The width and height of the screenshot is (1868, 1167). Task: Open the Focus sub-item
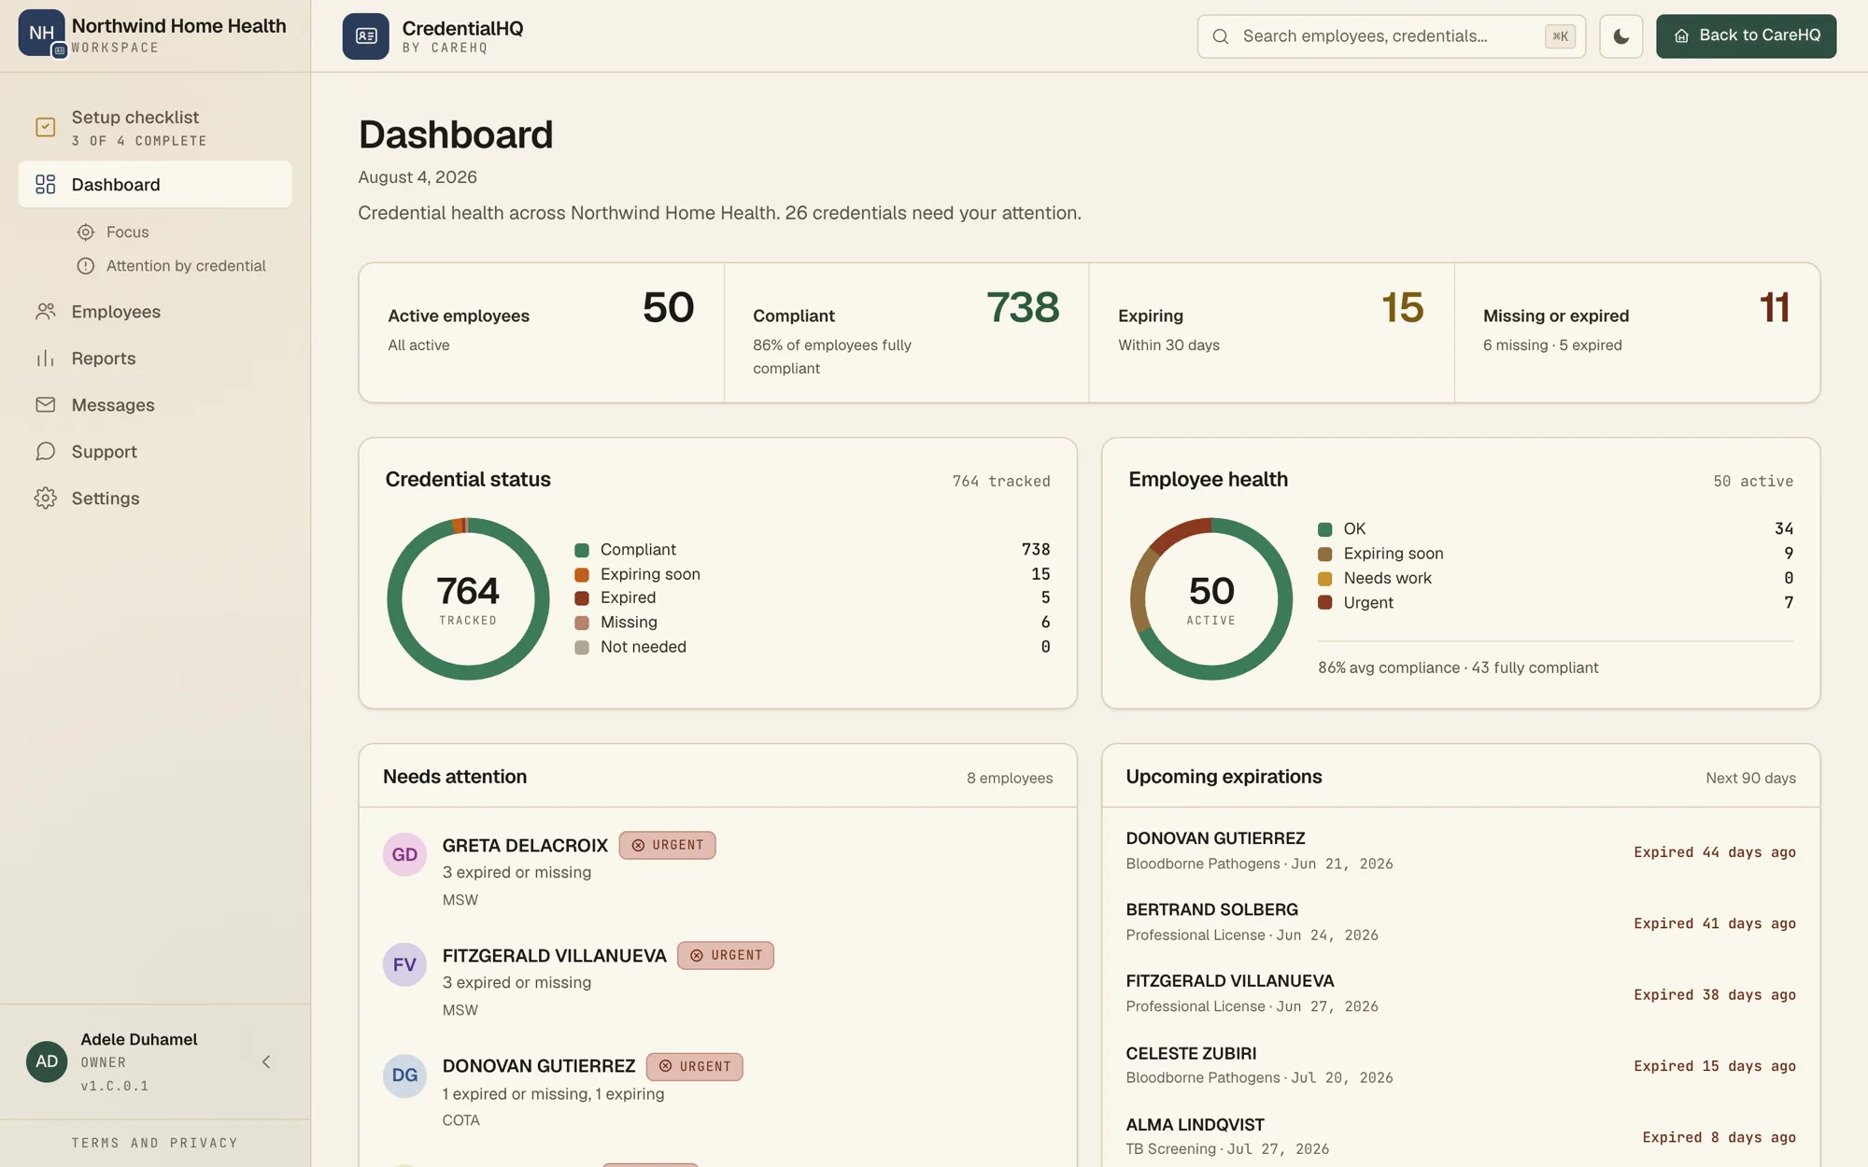coord(127,232)
